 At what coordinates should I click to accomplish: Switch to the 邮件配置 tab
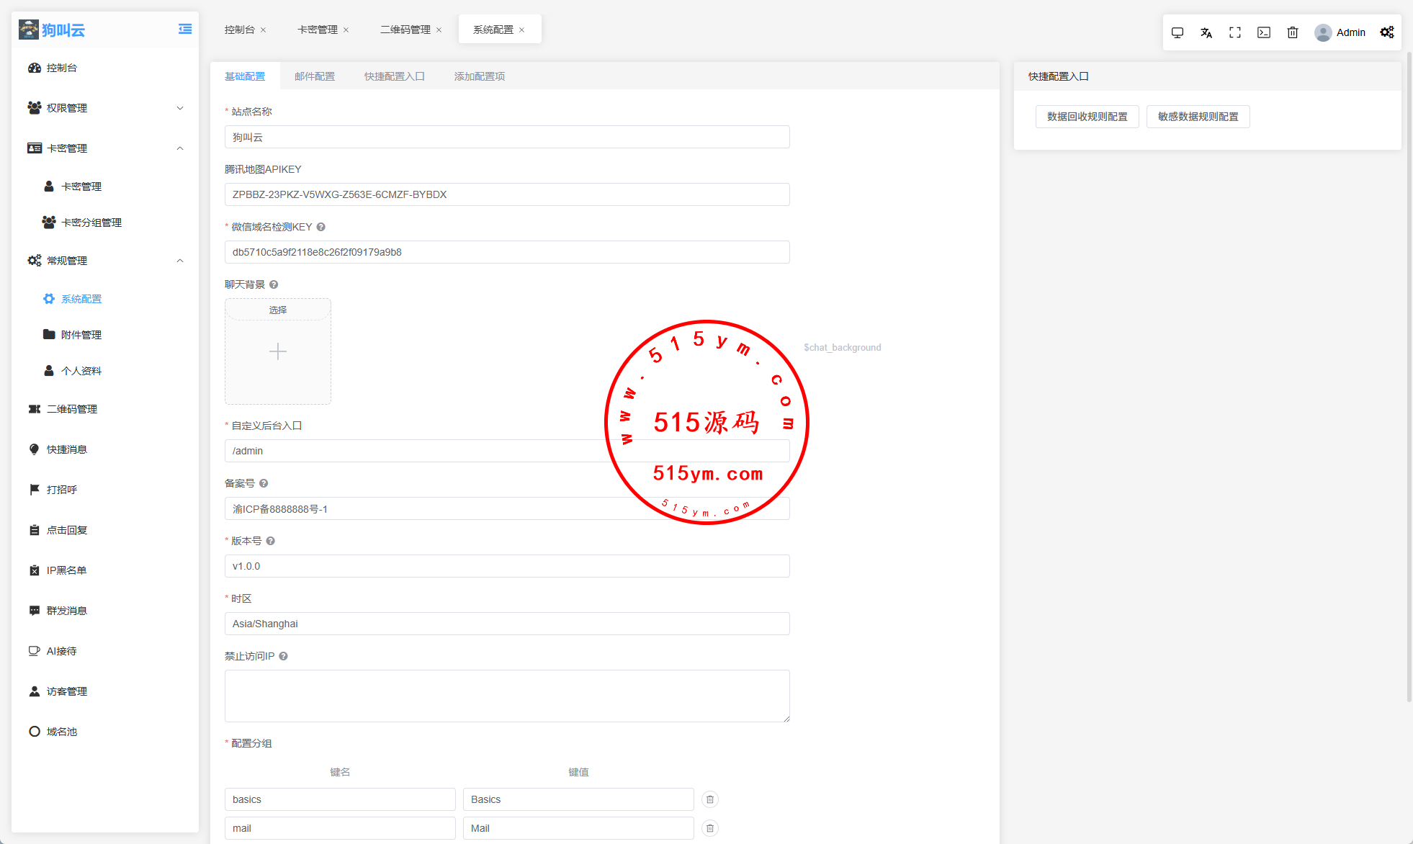(315, 76)
